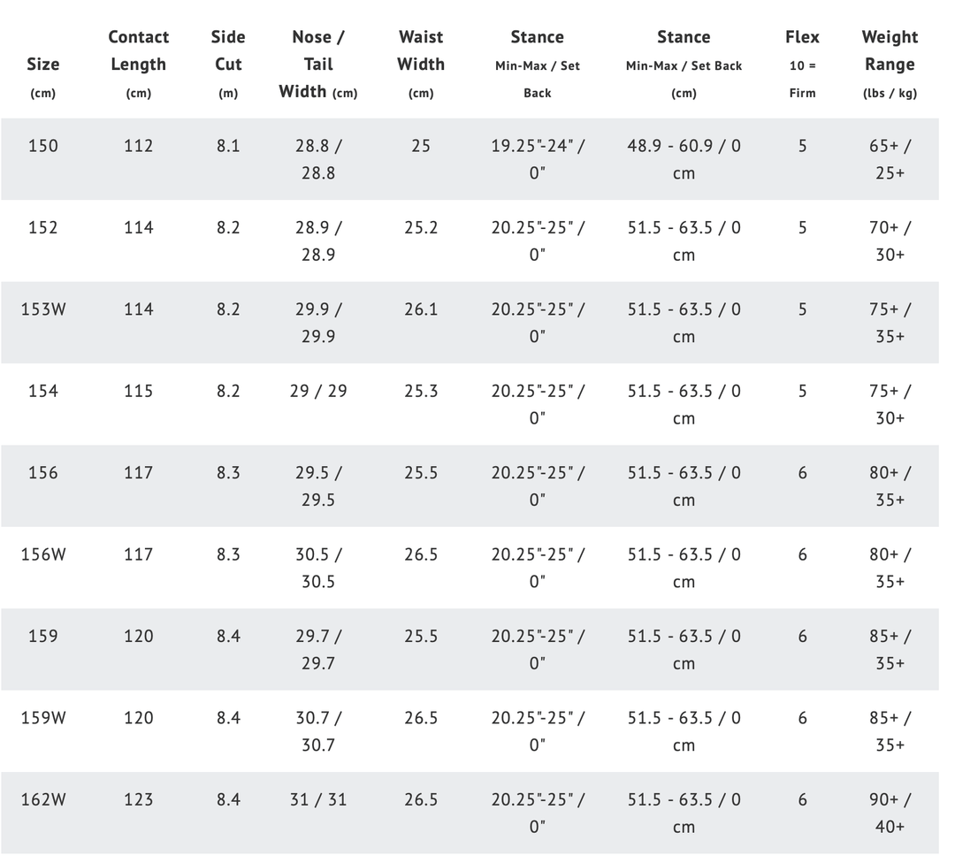Click waist width value 26.1
This screenshot has width=955, height=863.
pyautogui.click(x=421, y=309)
